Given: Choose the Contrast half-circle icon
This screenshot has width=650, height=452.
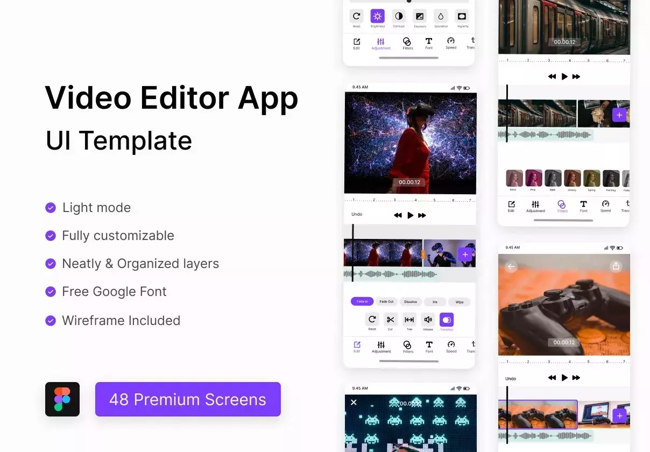Looking at the screenshot, I should (398, 16).
